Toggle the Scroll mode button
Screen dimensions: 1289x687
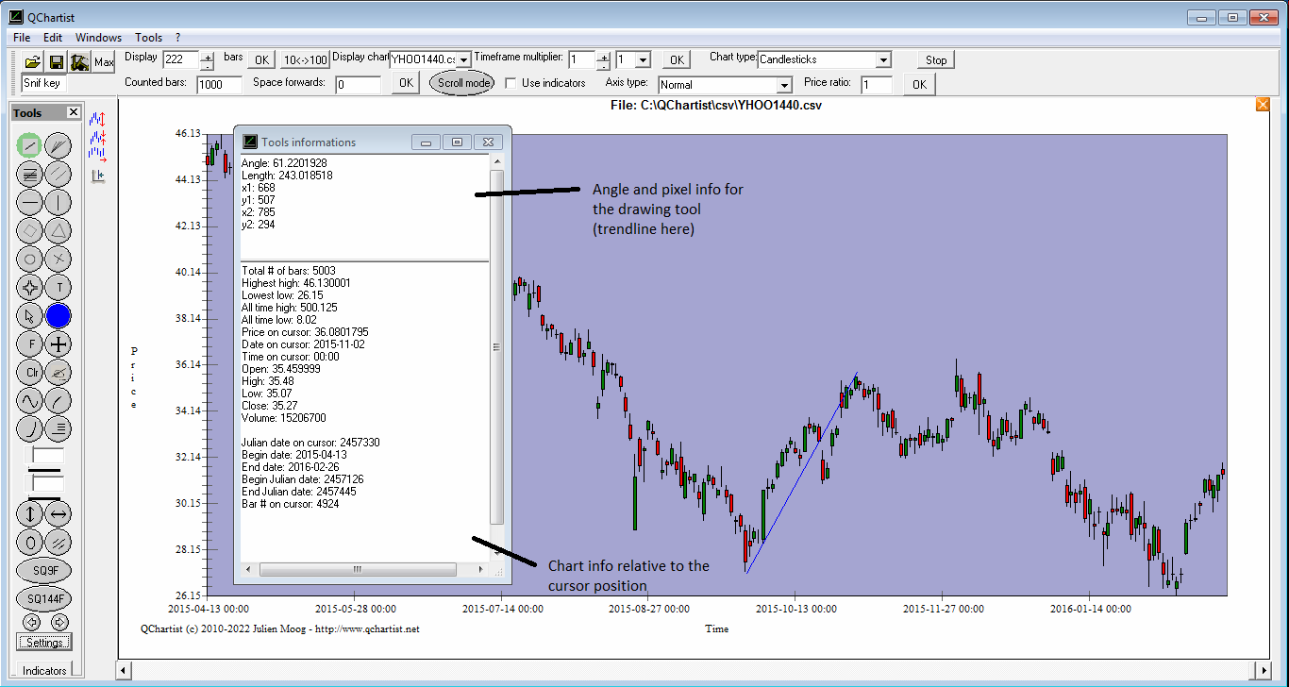(463, 83)
